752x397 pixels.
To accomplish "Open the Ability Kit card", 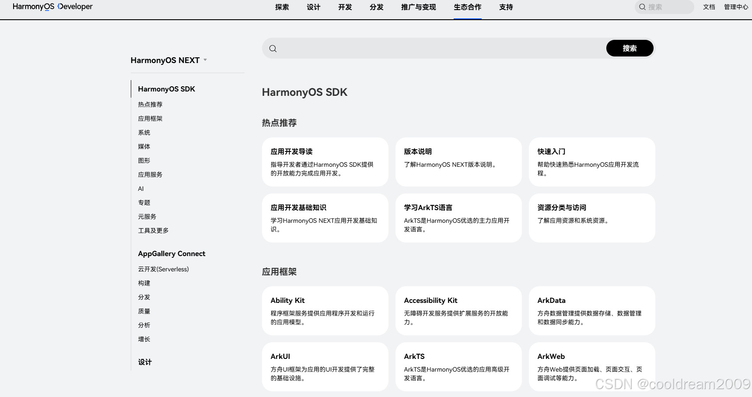I will pos(325,311).
